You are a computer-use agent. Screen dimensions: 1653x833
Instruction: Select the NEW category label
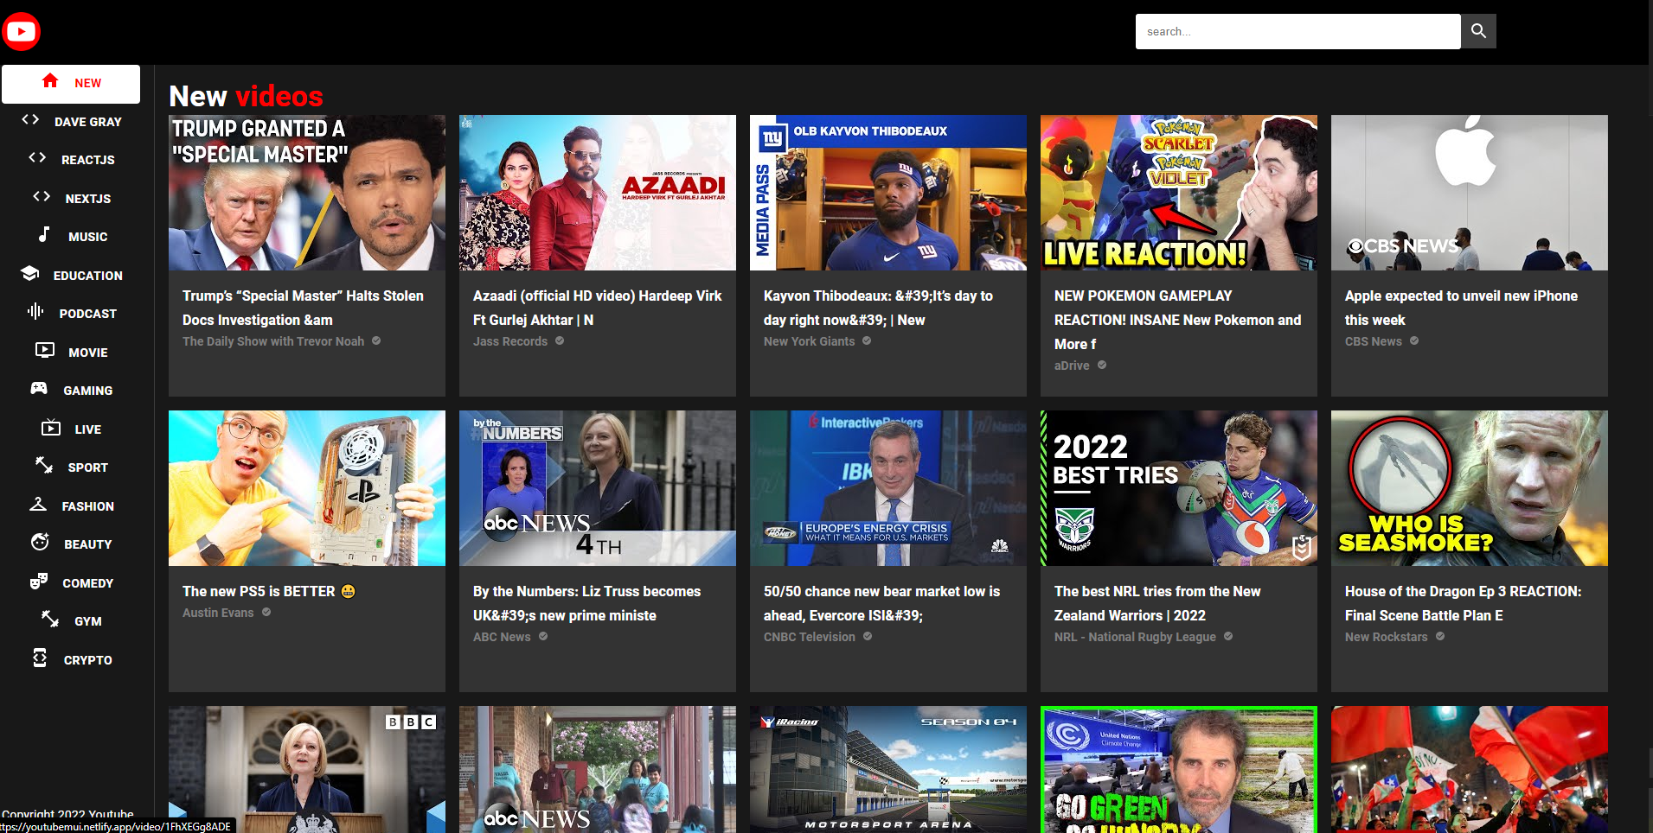[x=87, y=83]
